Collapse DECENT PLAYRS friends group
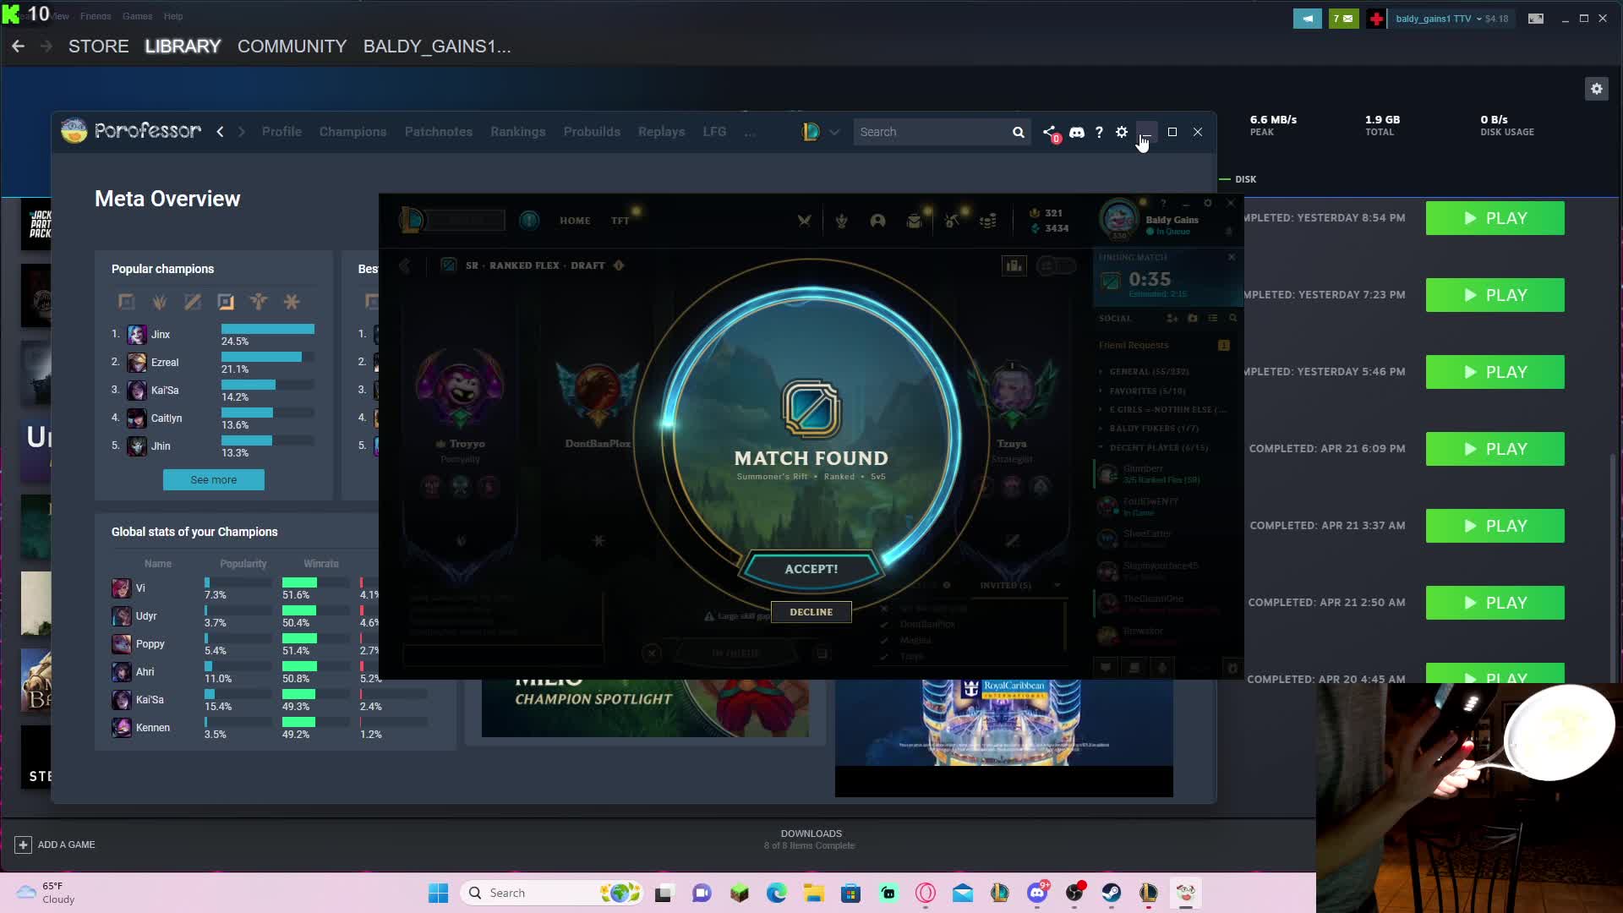The image size is (1623, 913). [x=1154, y=448]
